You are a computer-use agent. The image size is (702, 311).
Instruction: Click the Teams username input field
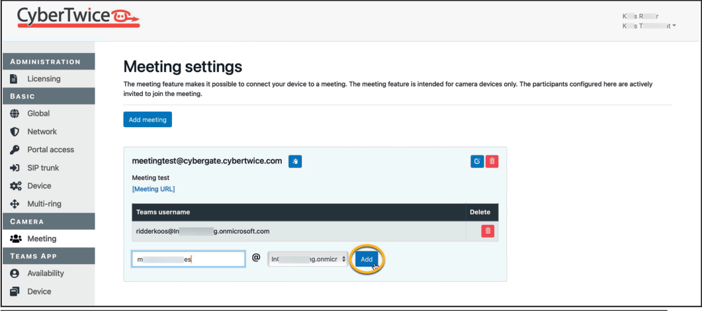coord(189,259)
